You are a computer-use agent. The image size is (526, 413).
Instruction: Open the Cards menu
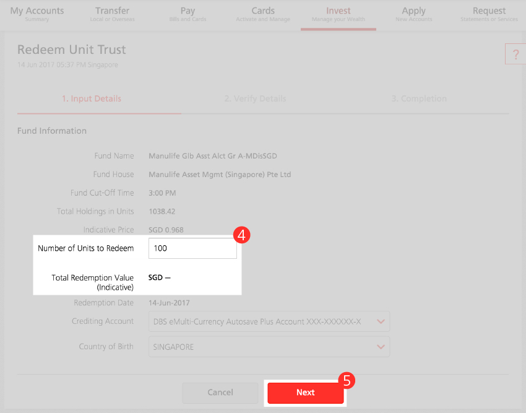tap(263, 14)
